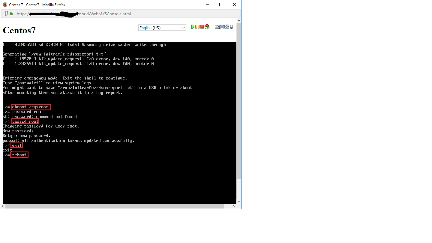
Task: Click the 'authentication tokens updated successfully' line
Action: pyautogui.click(x=69, y=140)
